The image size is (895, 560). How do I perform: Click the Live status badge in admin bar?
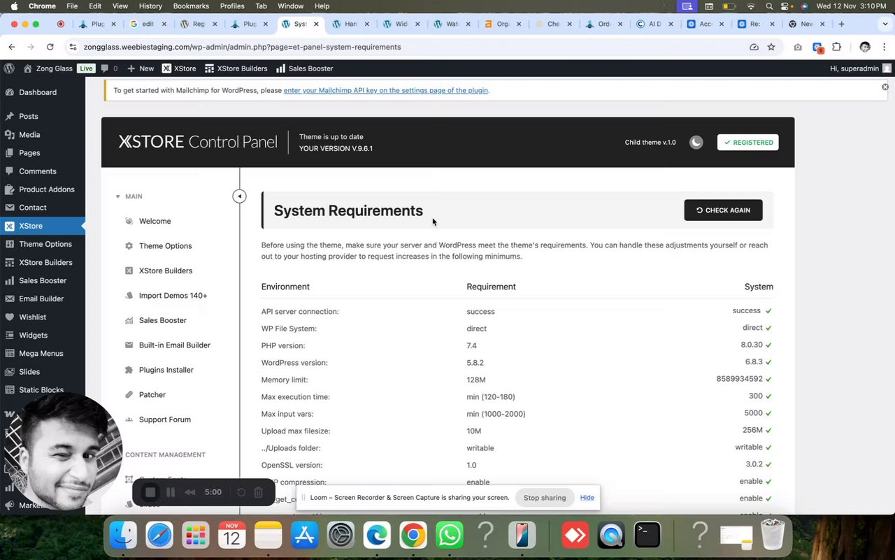[x=86, y=69]
